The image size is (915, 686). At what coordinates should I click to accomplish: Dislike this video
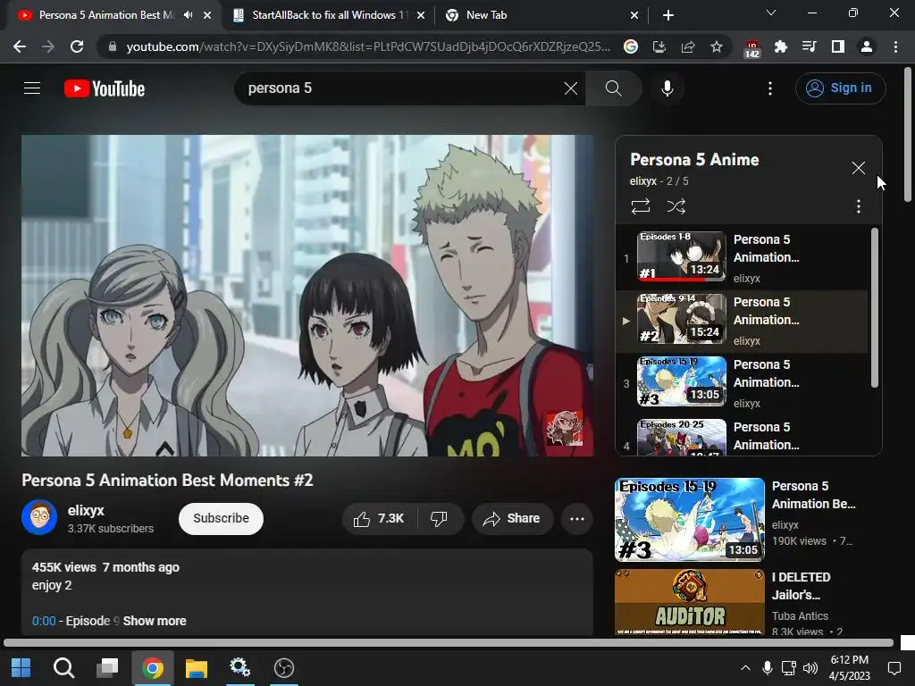tap(440, 519)
